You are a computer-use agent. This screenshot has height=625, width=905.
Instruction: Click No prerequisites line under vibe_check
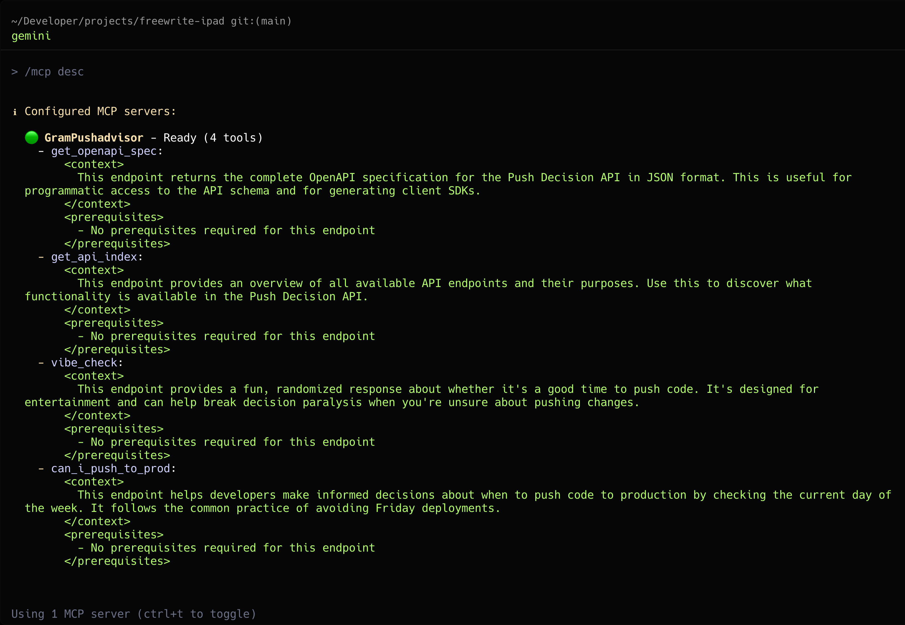click(226, 442)
